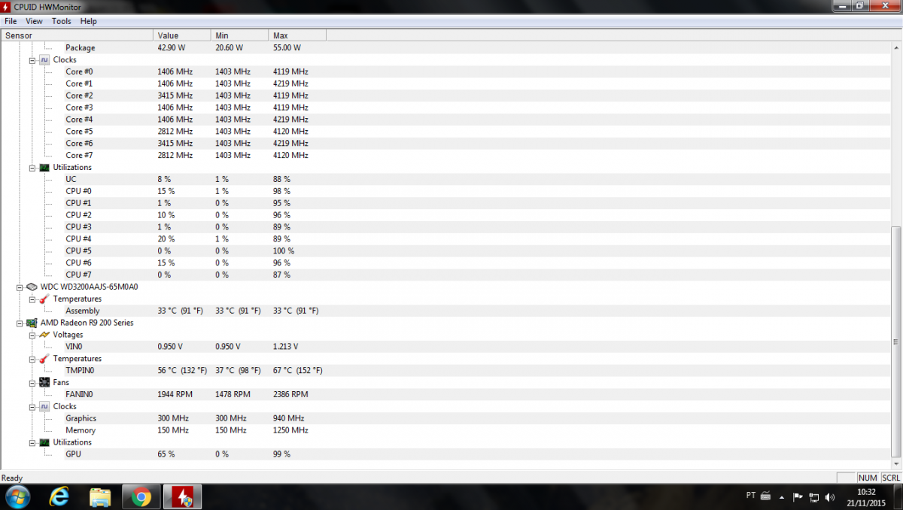This screenshot has width=903, height=510.
Task: Click the thermometer icon above the Assembly row
Action: tap(44, 299)
